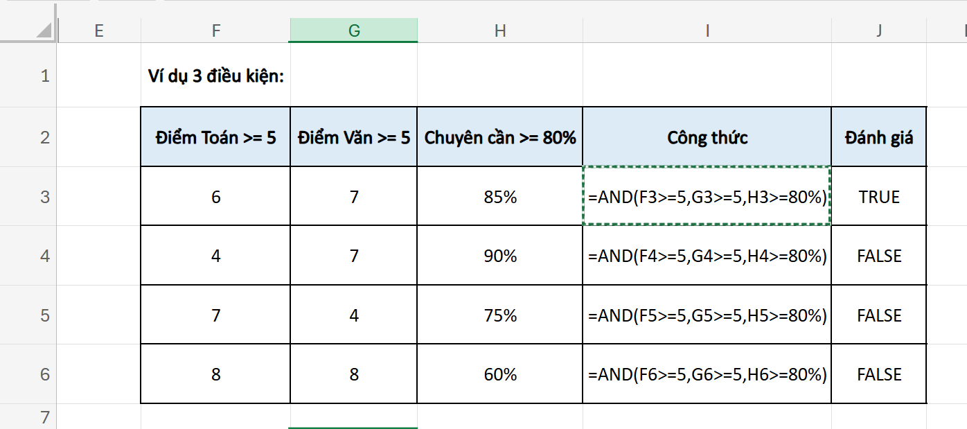The image size is (967, 429).
Task: Select column I by its header
Action: (x=707, y=29)
